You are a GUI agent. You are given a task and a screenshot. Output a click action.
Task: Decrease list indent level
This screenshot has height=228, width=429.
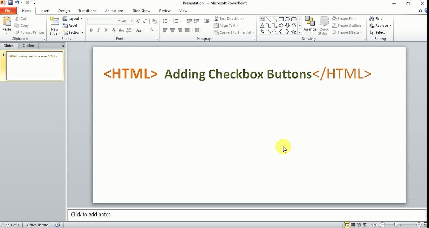pos(189,21)
